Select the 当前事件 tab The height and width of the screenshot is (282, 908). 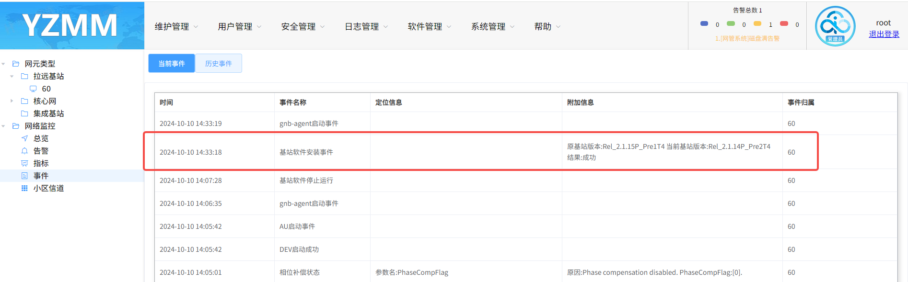(172, 63)
